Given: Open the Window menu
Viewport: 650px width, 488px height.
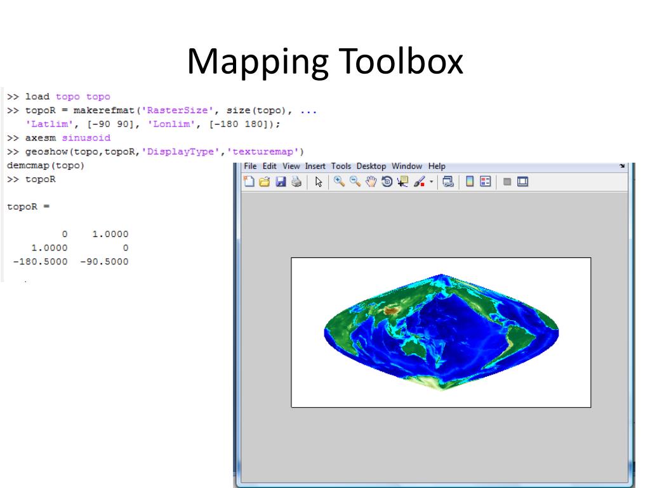Looking at the screenshot, I should [407, 166].
